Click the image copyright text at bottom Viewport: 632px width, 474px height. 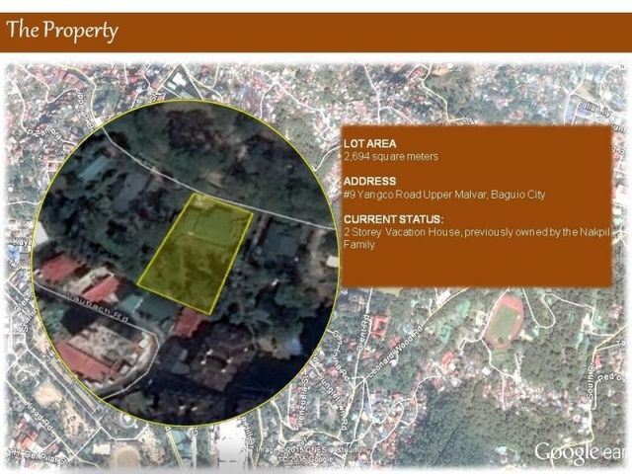[x=307, y=454]
